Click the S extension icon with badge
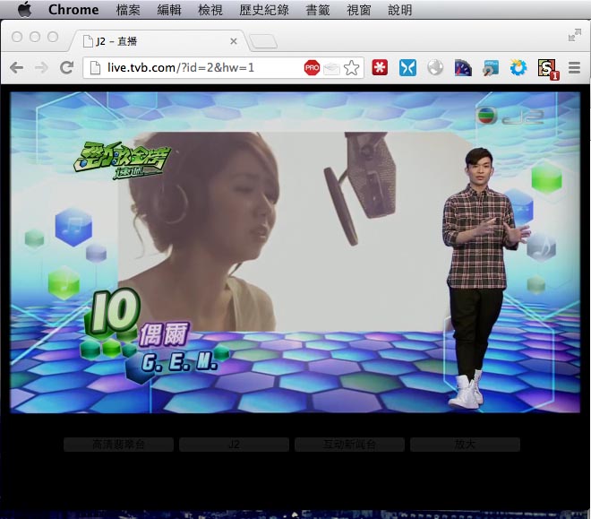The image size is (591, 519). coord(548,69)
